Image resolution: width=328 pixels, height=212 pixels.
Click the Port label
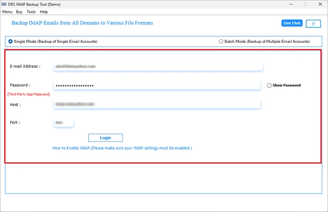pyautogui.click(x=15, y=123)
